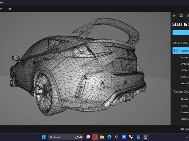Image resolution: width=189 pixels, height=141 pixels.
Task: Select the Albedo texture view
Action: click(184, 99)
